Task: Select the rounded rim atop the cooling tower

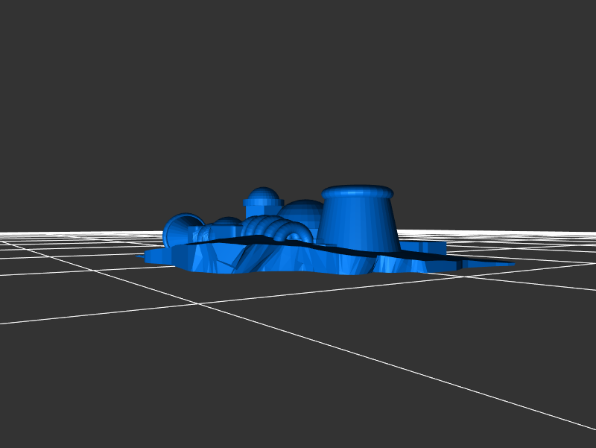Action: 358,192
